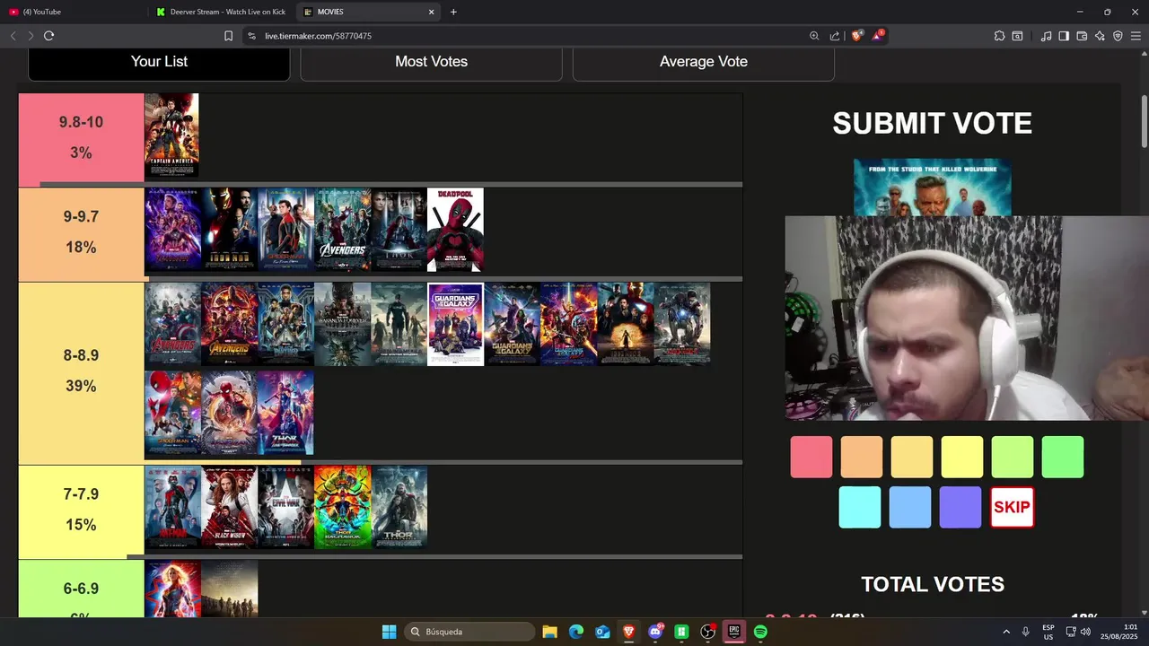Open Microsoft Edge from the taskbar
Screen dimensions: 1149x646
[x=576, y=632]
